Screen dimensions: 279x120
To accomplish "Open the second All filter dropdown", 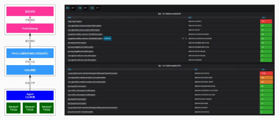I will (x=86, y=8).
